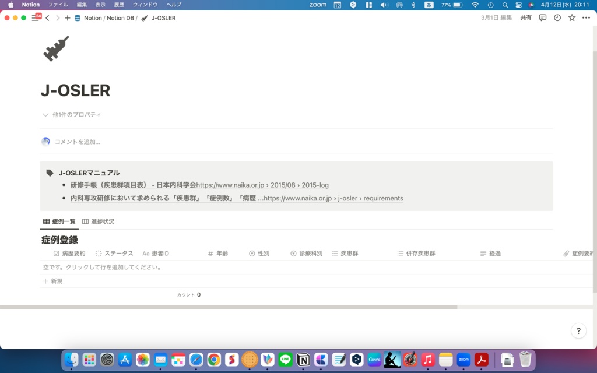Click Notion in the breadcrumb

coord(93,18)
